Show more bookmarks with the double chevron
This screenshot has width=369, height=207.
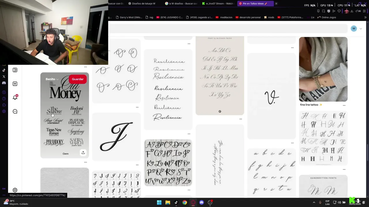click(x=365, y=17)
